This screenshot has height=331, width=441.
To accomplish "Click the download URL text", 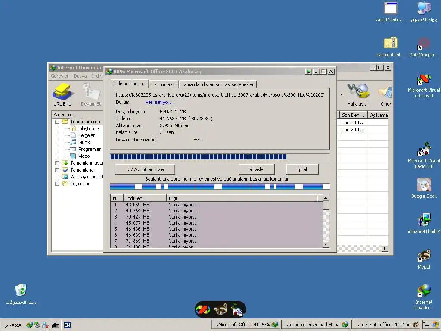I will pyautogui.click(x=220, y=95).
